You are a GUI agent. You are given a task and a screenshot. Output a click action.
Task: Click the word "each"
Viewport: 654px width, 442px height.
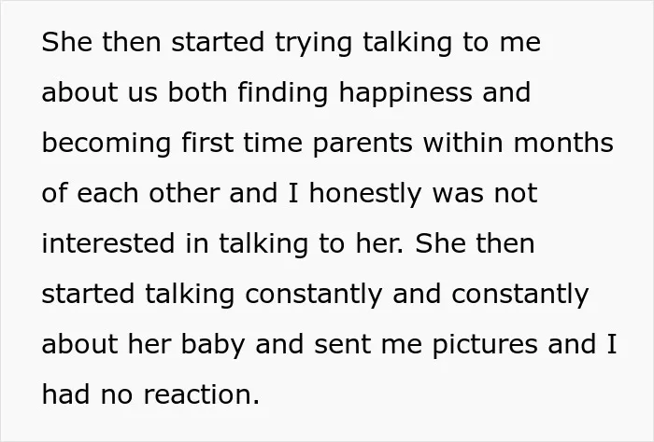107,193
